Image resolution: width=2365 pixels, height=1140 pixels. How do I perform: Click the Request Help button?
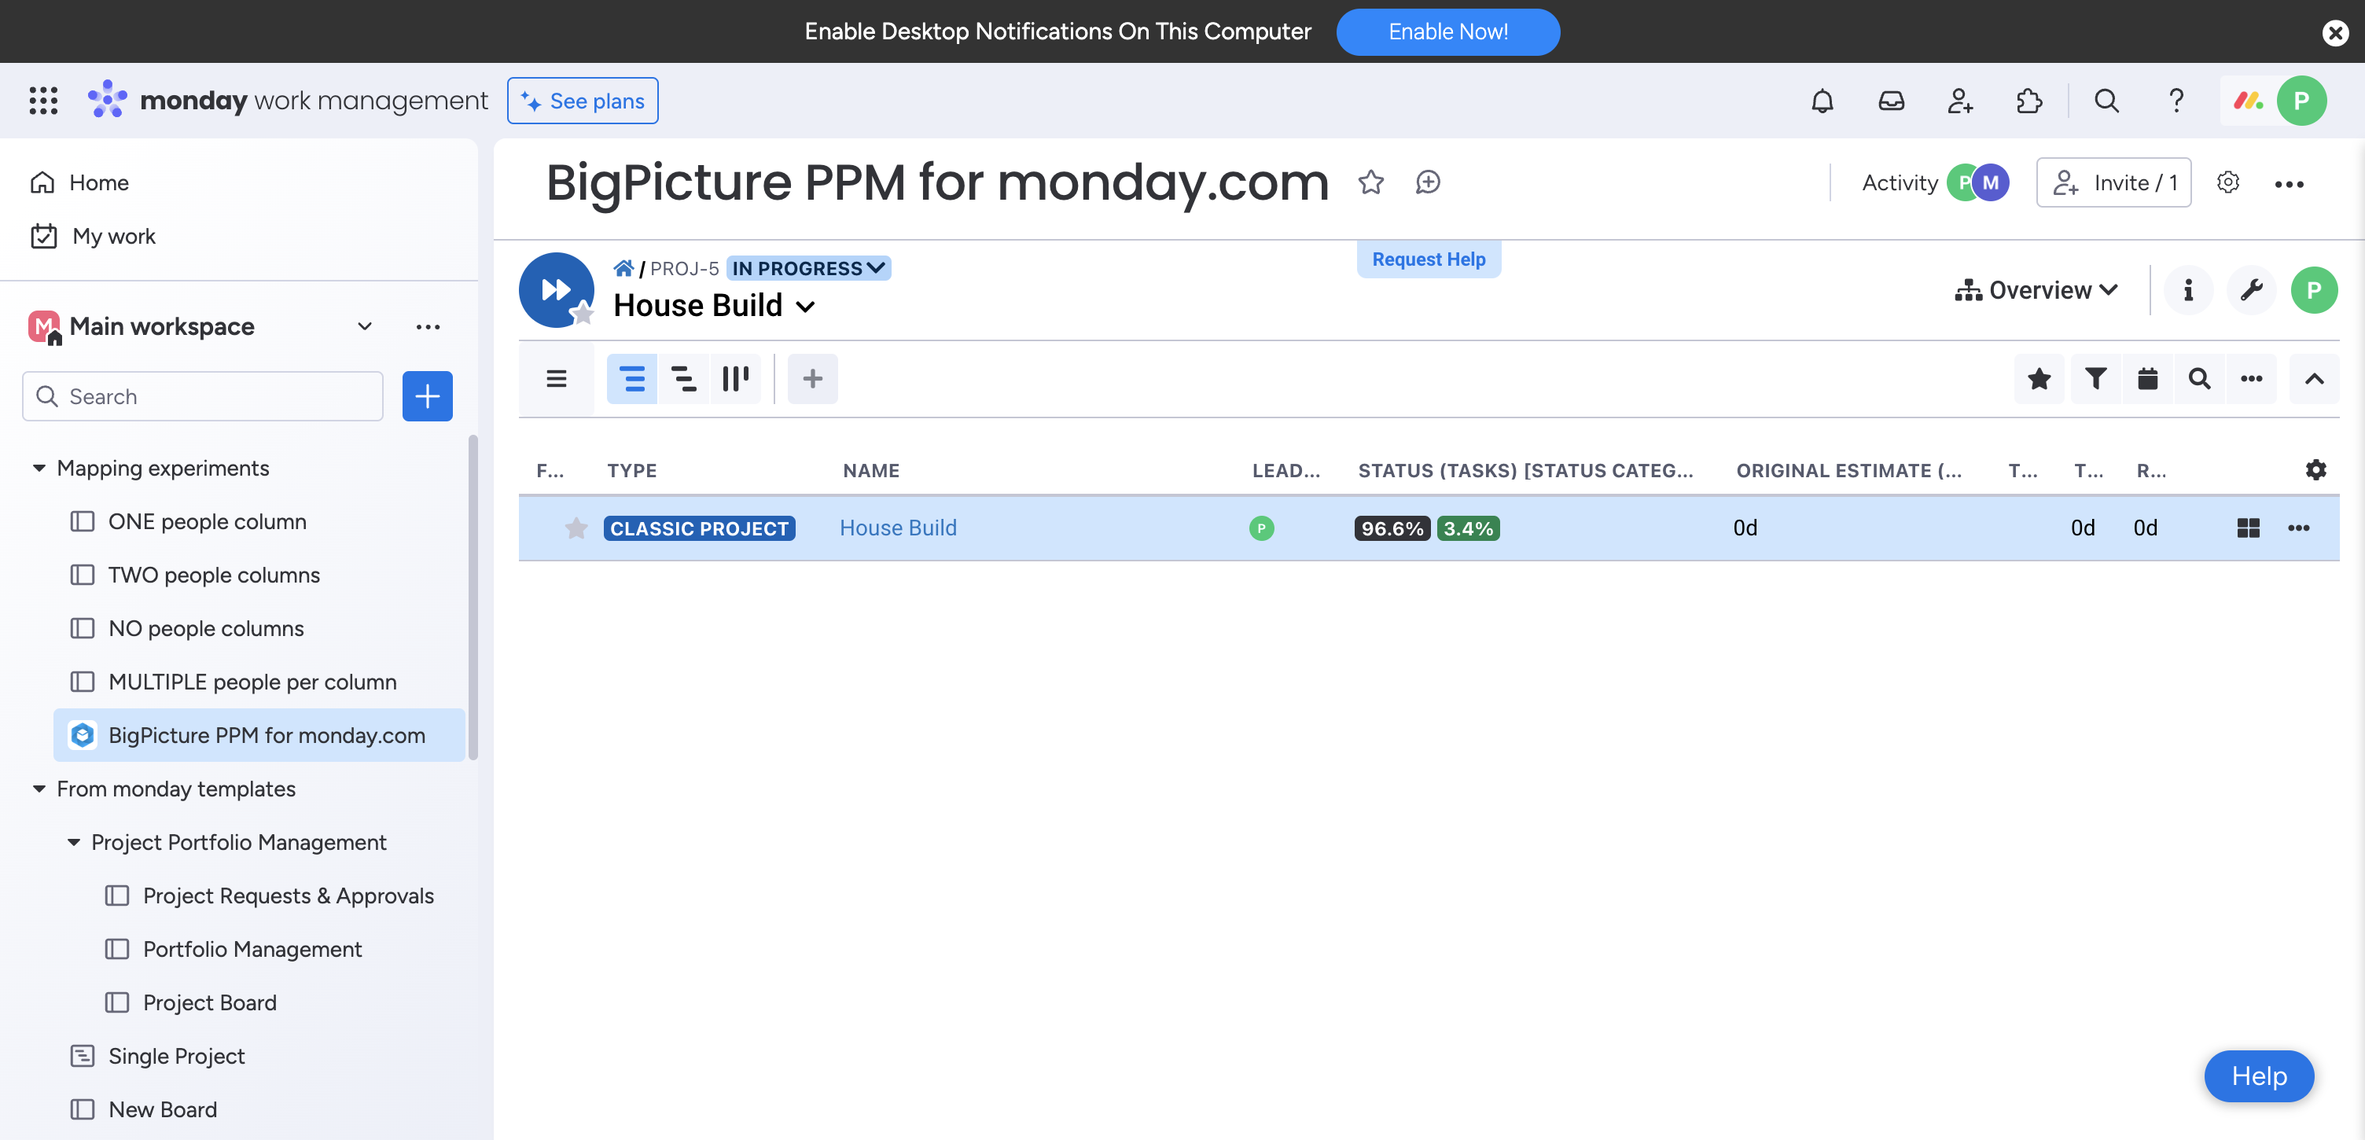coord(1429,259)
